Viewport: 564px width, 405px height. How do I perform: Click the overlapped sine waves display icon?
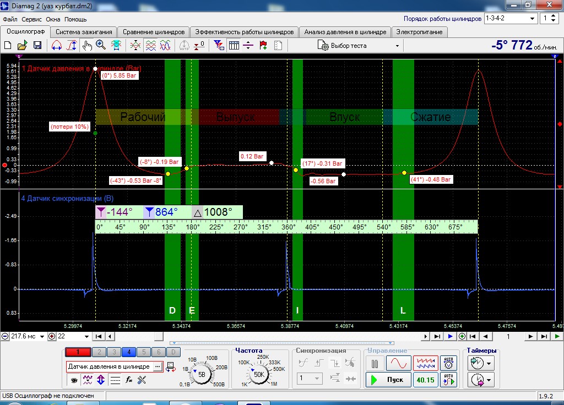165,45
